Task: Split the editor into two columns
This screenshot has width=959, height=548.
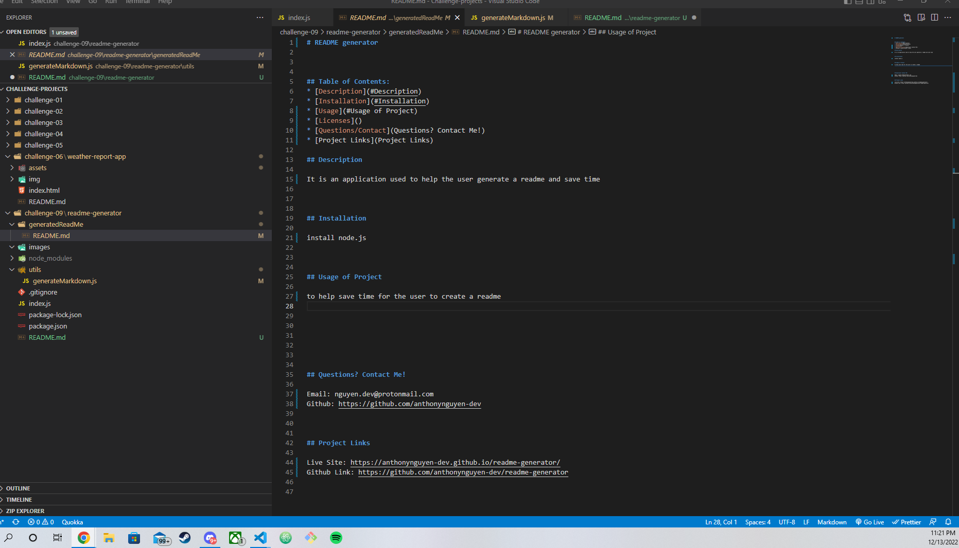Action: (935, 17)
